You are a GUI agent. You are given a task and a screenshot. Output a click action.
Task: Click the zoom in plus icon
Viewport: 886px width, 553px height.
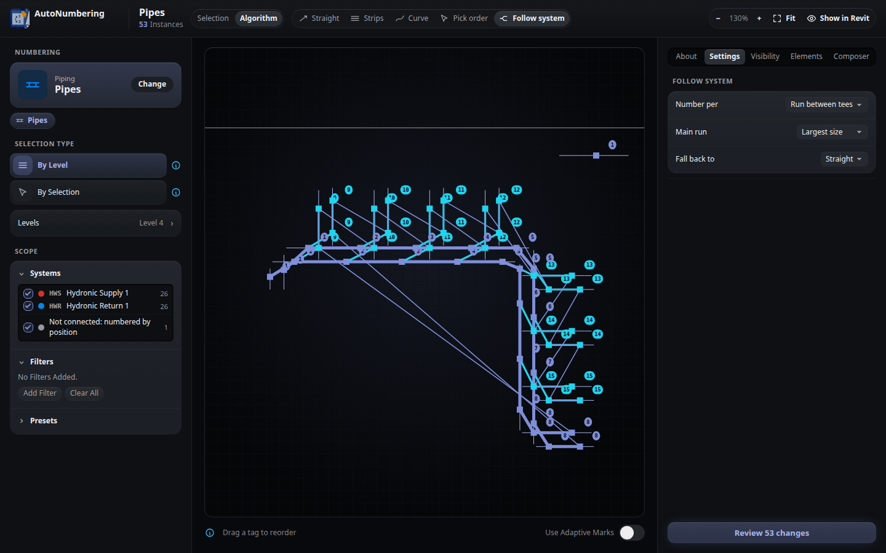pyautogui.click(x=759, y=18)
